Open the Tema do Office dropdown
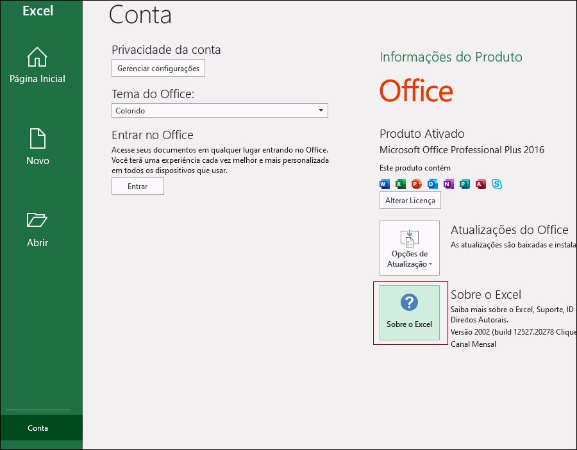577x450 pixels. tap(220, 110)
